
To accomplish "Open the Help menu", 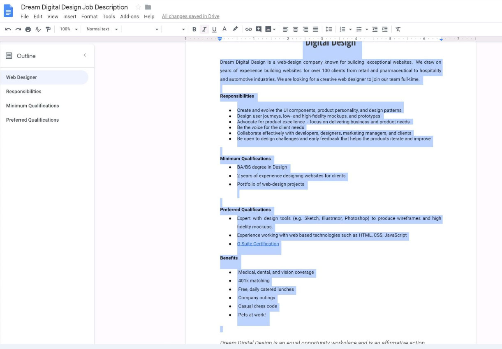I will 149,16.
